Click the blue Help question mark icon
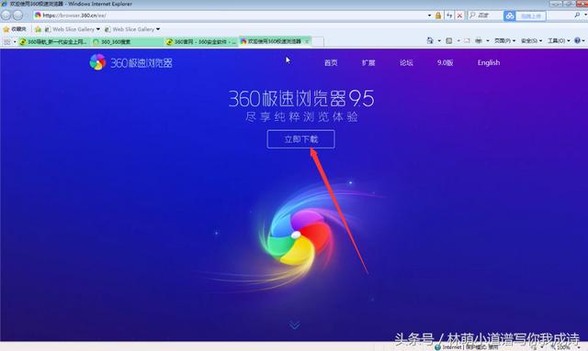The width and height of the screenshot is (588, 351). coord(577,40)
